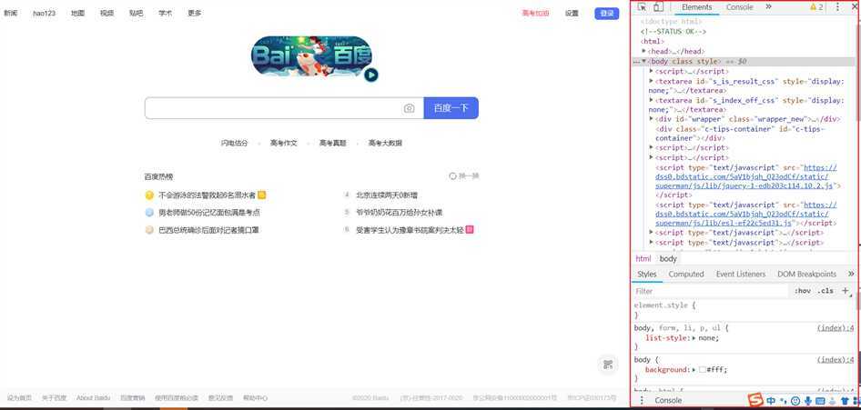Open the hao123 nav link

[x=44, y=13]
